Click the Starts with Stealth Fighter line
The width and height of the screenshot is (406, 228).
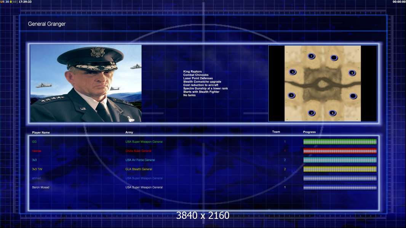point(201,92)
